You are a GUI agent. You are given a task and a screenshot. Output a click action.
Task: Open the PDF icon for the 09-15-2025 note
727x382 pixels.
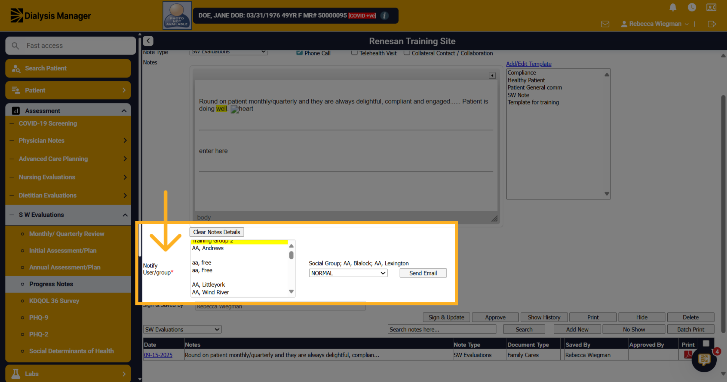688,354
